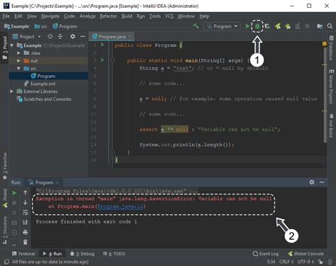
Task: Select Program tab in Run panel
Action: point(44,182)
